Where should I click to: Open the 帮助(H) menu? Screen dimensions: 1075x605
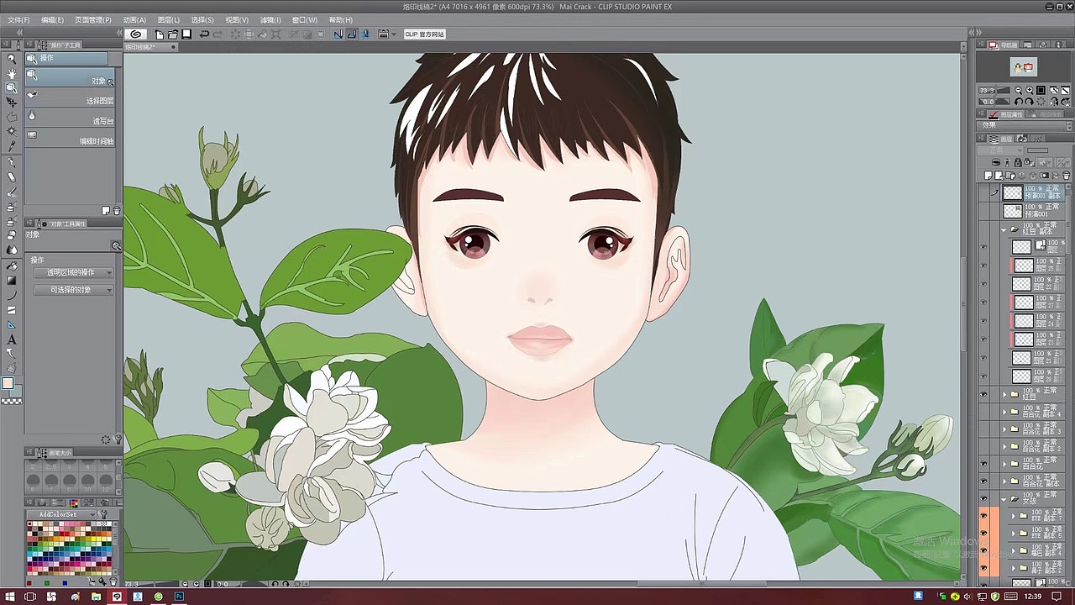pyautogui.click(x=340, y=20)
